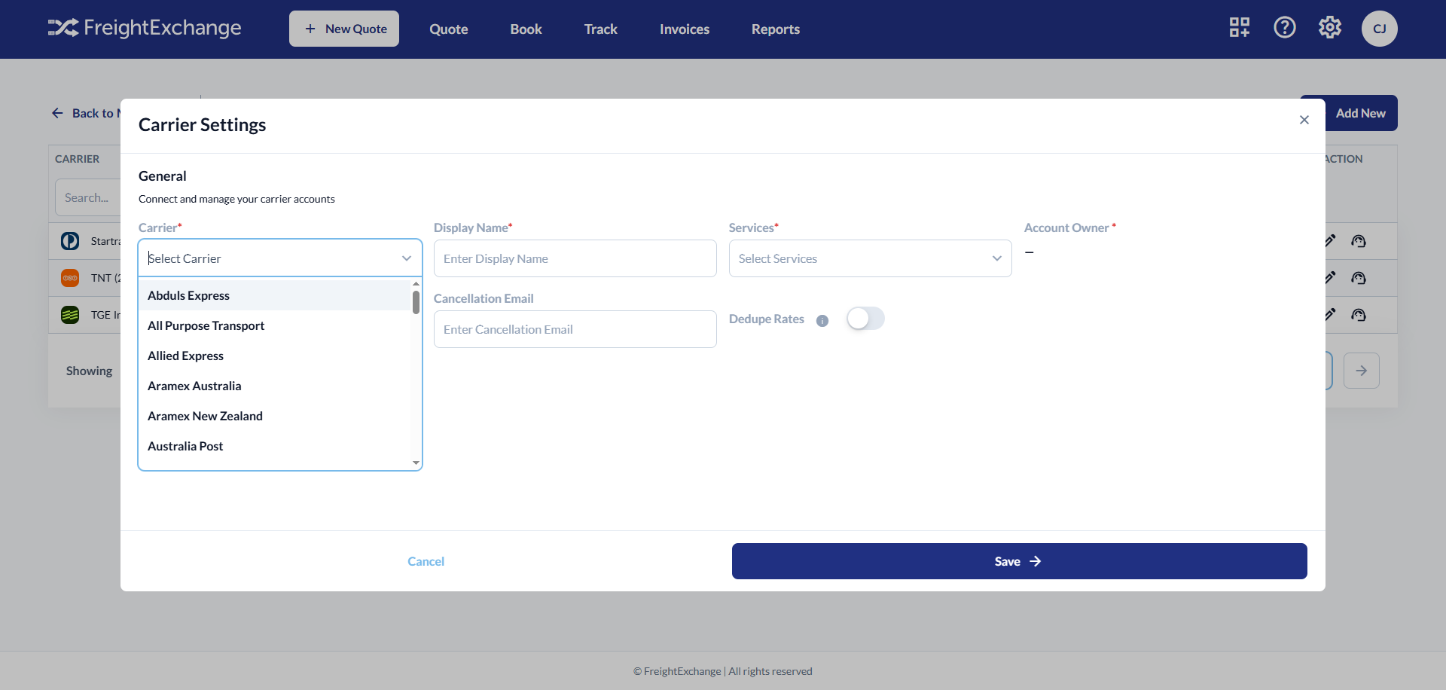Click the Save button
Image resolution: width=1446 pixels, height=690 pixels.
point(1019,561)
